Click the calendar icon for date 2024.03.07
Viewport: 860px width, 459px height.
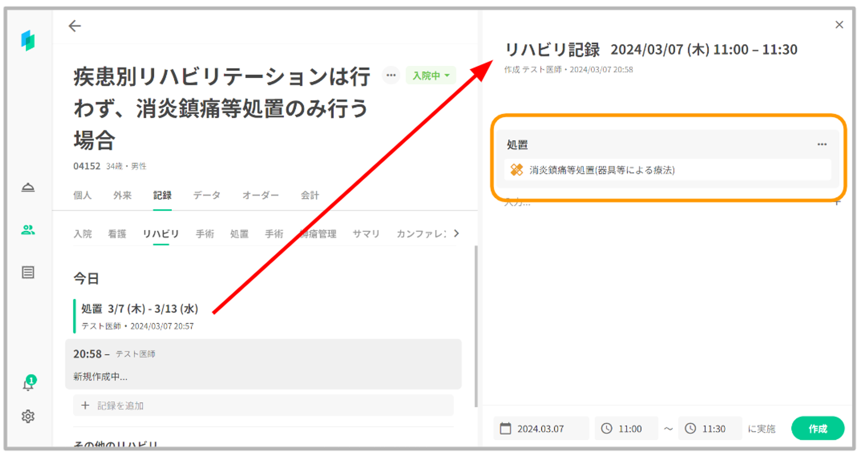(x=506, y=428)
